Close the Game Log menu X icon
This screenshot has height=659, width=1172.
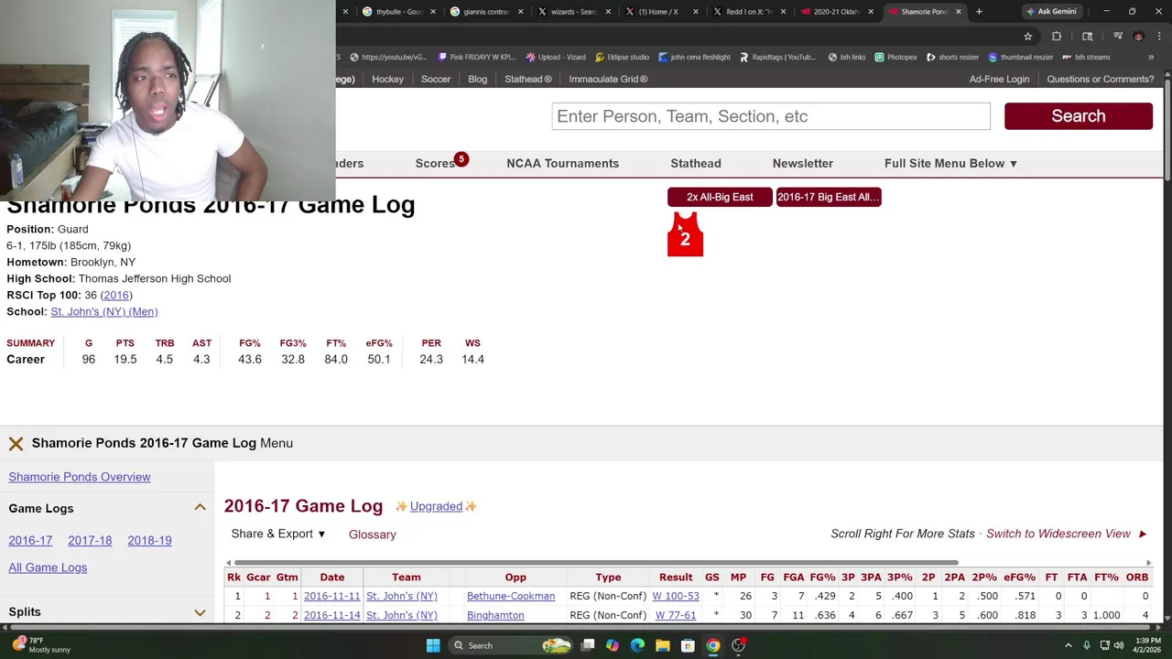point(16,443)
